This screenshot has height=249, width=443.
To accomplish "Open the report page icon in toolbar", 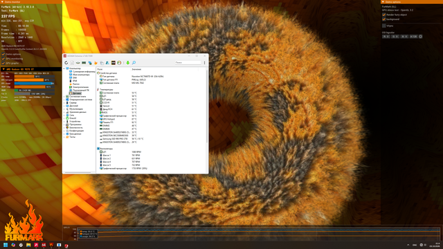I will pyautogui.click(x=72, y=63).
